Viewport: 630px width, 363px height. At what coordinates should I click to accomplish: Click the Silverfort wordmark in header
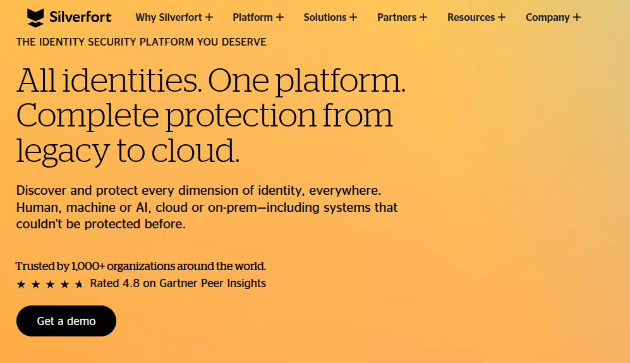click(80, 17)
